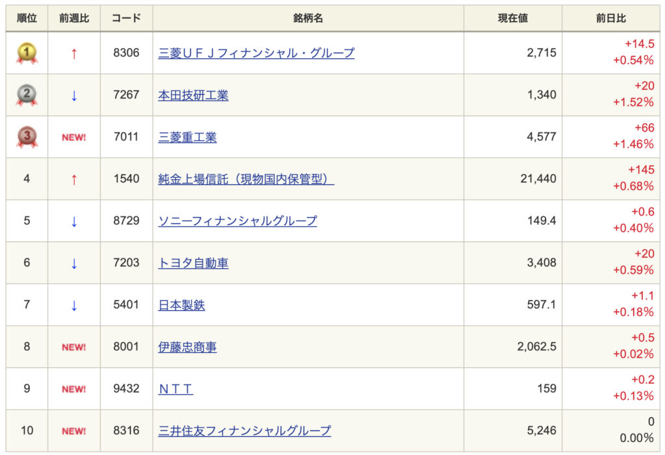This screenshot has width=665, height=455.
Task: Click the red up arrow for code 1540
Action: tap(74, 179)
